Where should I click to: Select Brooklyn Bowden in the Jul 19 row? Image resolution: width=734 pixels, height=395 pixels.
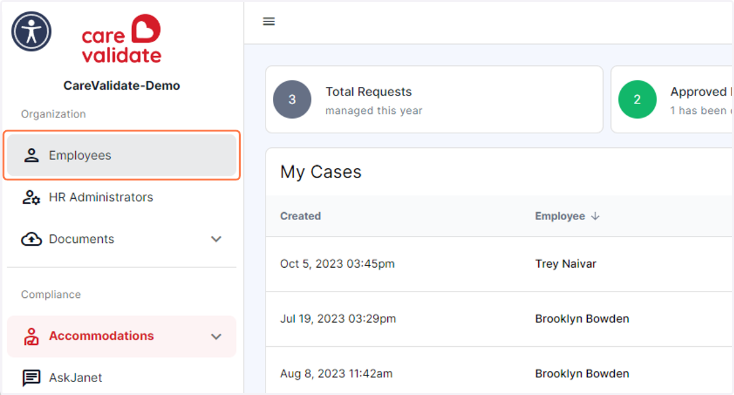pos(582,319)
